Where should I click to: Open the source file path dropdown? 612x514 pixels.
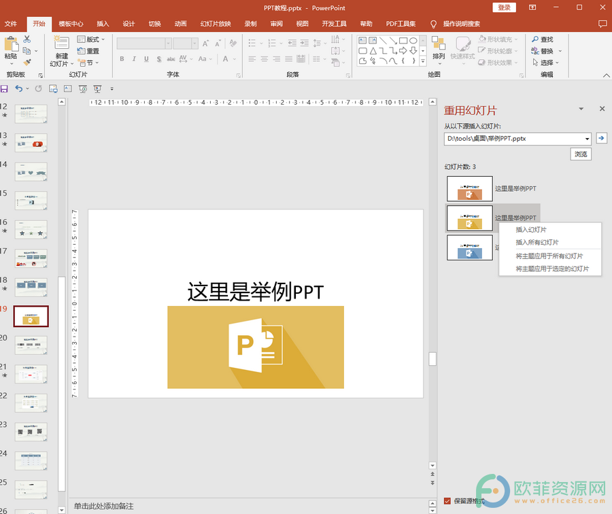pos(587,139)
